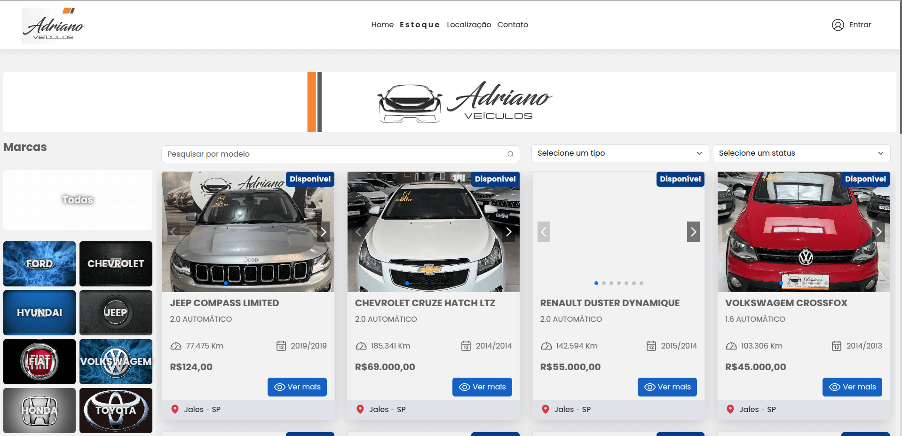The image size is (902, 436).
Task: Select first carousel dot on Renault Duster
Action: [596, 283]
